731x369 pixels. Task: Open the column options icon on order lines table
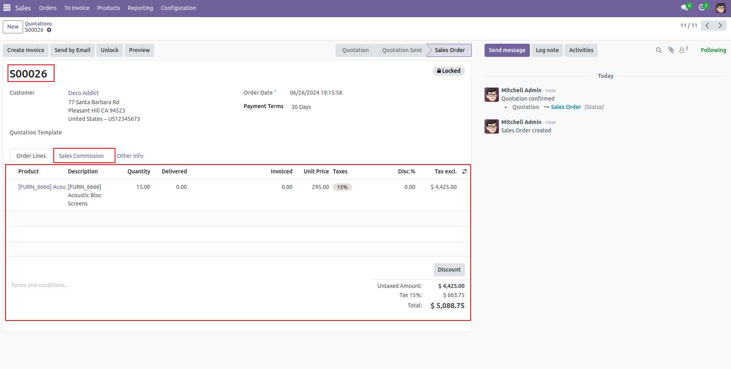click(x=464, y=171)
